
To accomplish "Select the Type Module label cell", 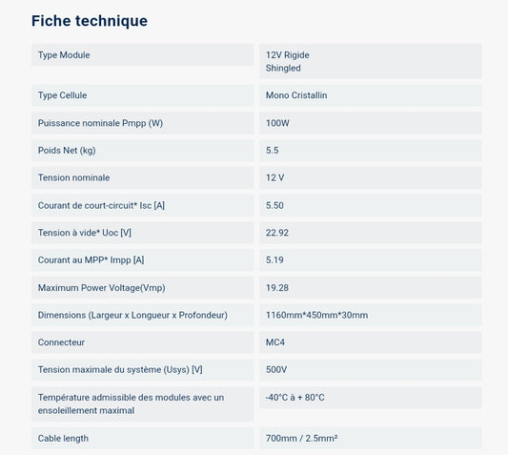I will point(143,54).
